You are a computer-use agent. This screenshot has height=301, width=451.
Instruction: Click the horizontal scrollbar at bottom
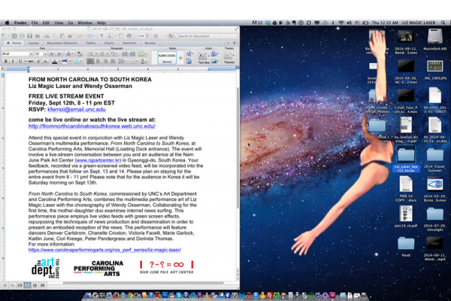[x=144, y=283]
